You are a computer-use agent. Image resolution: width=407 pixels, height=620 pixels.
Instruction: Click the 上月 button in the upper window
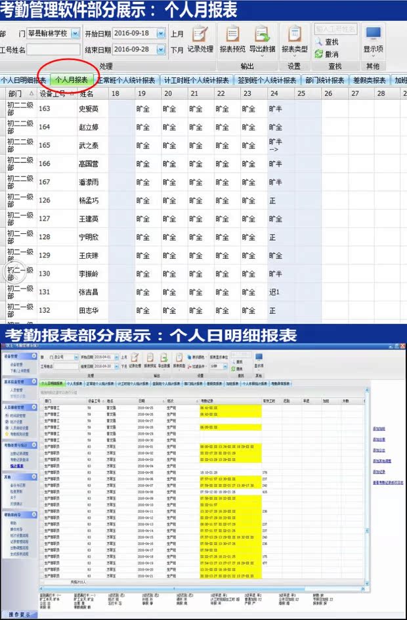pyautogui.click(x=177, y=34)
